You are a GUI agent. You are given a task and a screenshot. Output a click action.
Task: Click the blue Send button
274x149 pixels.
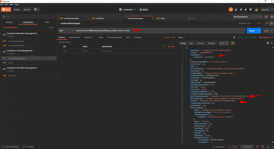click(251, 31)
